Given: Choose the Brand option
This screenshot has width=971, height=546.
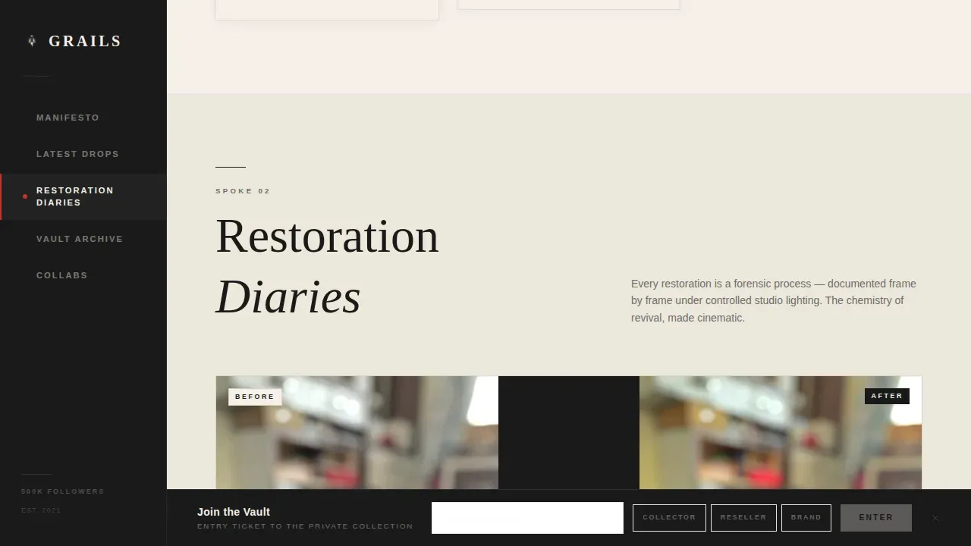Looking at the screenshot, I should (806, 518).
